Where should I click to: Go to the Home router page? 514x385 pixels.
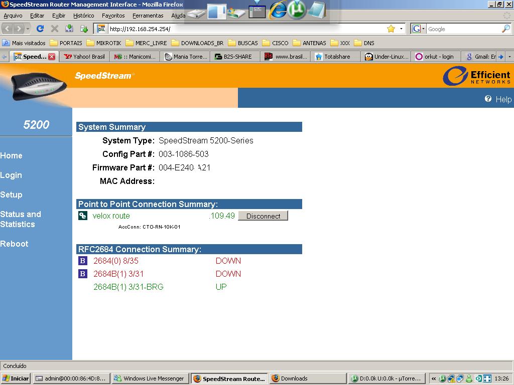(x=11, y=155)
